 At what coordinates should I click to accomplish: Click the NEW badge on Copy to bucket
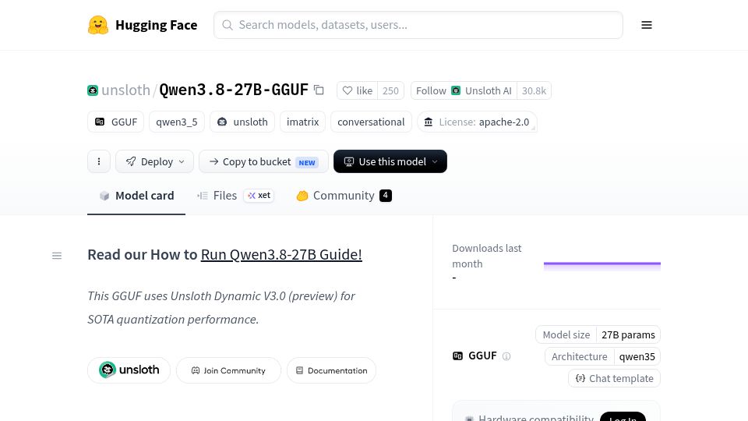307,162
